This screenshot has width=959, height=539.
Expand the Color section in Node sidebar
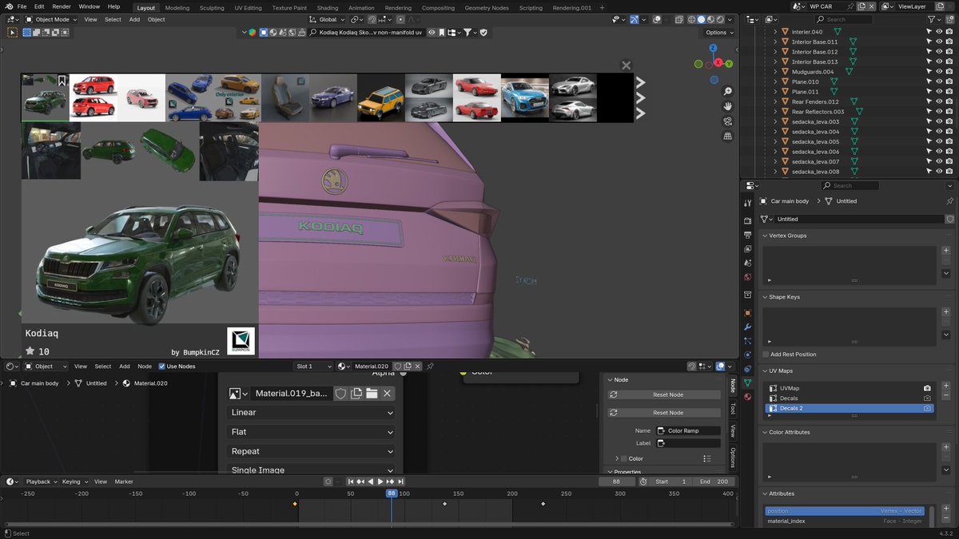(x=616, y=459)
